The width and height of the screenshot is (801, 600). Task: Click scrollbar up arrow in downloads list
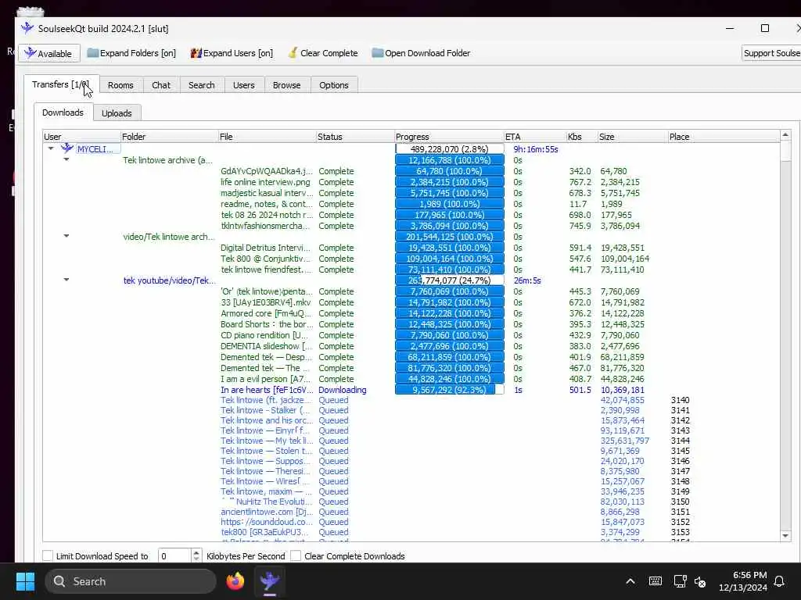pos(785,135)
